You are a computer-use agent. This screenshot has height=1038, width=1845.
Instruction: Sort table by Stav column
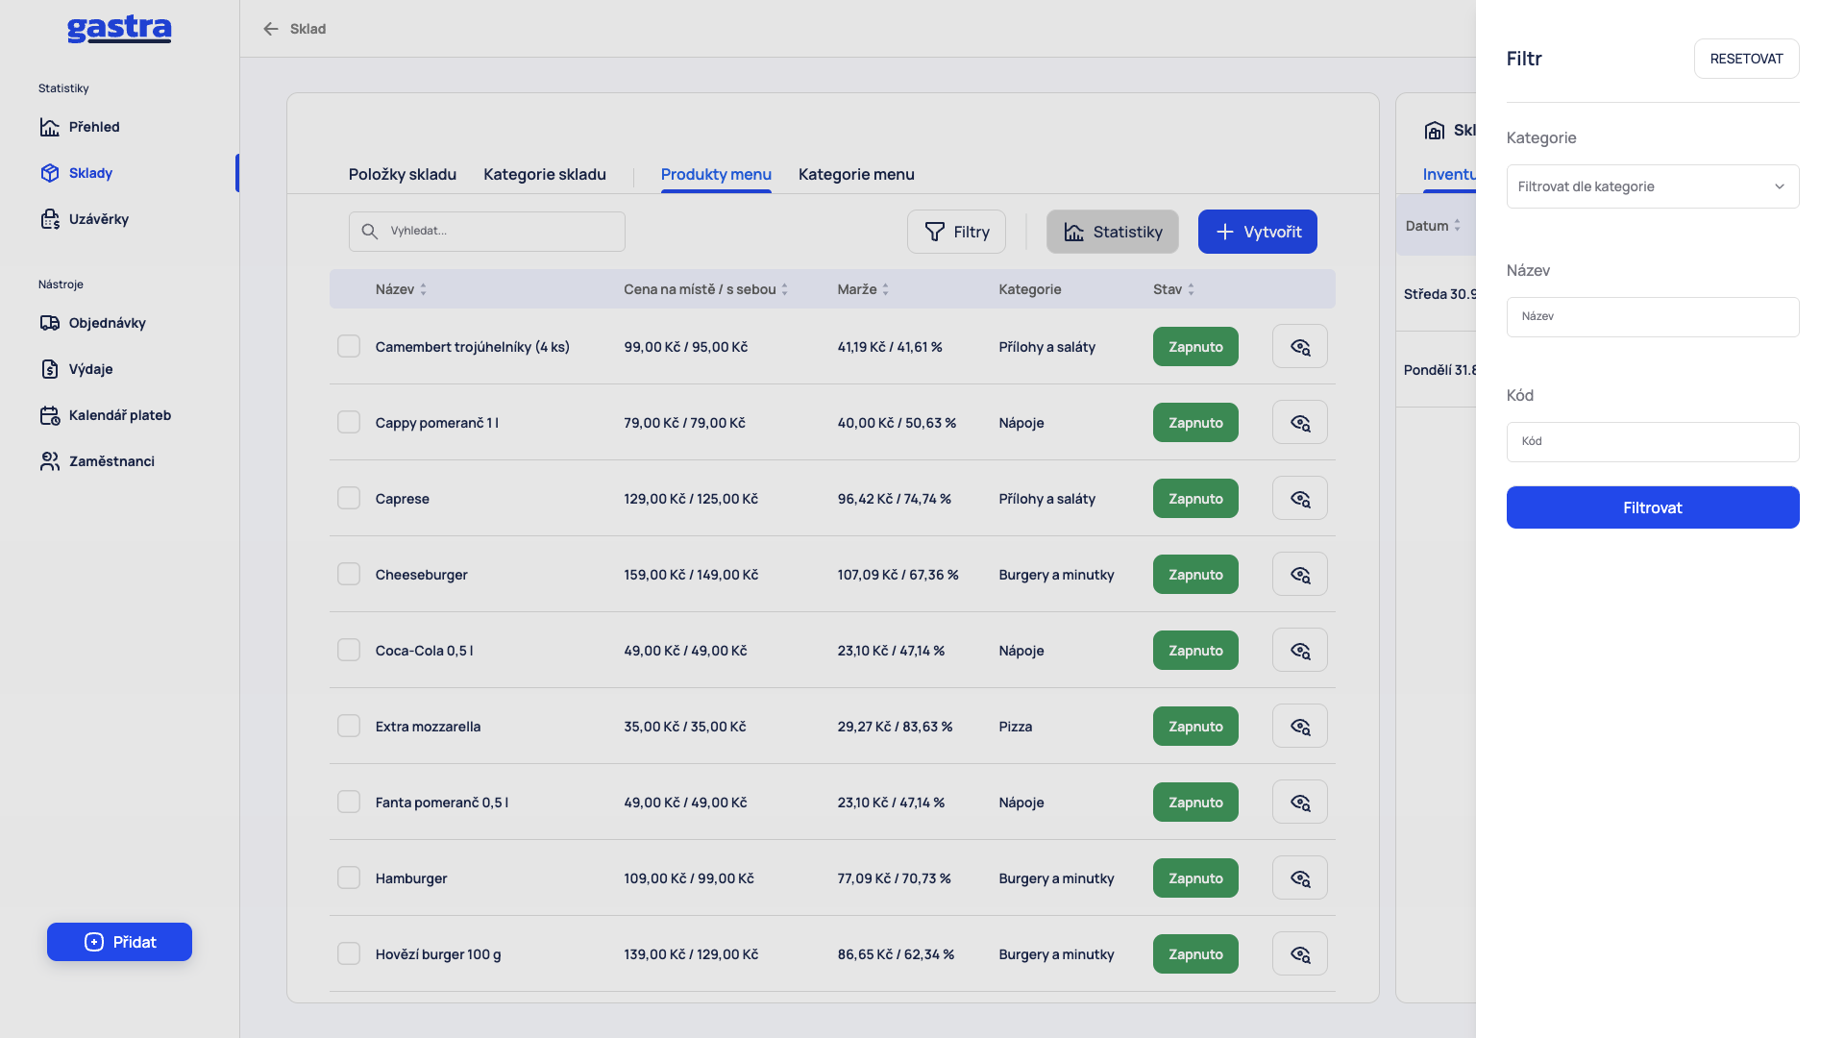[x=1173, y=289]
